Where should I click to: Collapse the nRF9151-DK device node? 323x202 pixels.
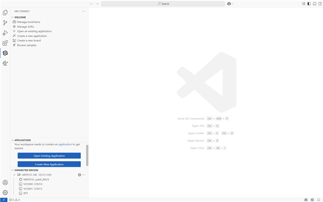[x=14, y=175]
